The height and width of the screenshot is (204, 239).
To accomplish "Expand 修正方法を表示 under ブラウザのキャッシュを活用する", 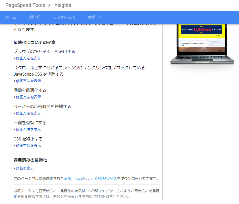I will tap(28, 58).
